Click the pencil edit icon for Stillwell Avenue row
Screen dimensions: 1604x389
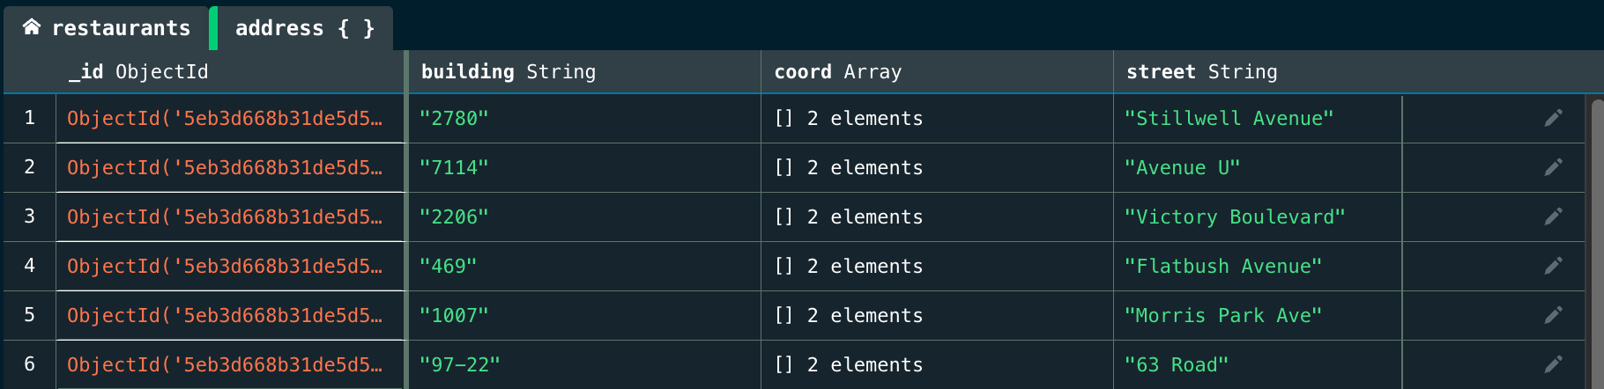pyautogui.click(x=1553, y=118)
